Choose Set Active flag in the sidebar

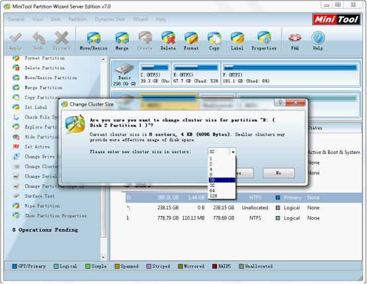pyautogui.click(x=37, y=147)
